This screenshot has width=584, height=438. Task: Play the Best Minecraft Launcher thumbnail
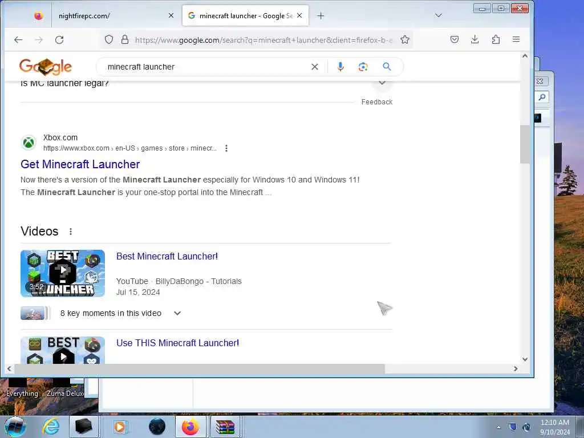tap(63, 273)
